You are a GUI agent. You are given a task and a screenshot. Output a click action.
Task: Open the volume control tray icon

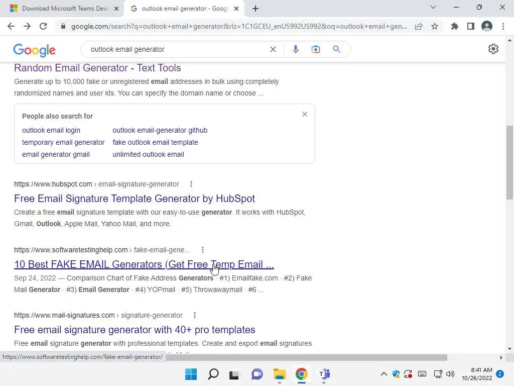point(450,374)
